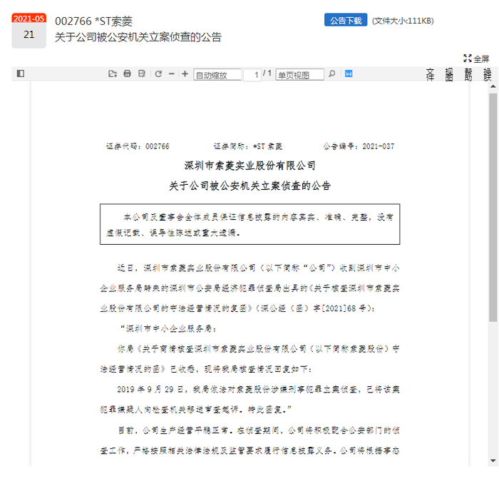Enter fullscreen via the 全屏 icon

[476, 59]
